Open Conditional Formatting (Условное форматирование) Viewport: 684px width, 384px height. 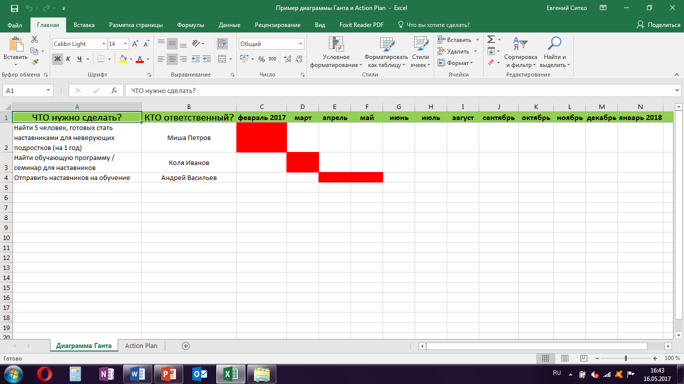(x=336, y=52)
